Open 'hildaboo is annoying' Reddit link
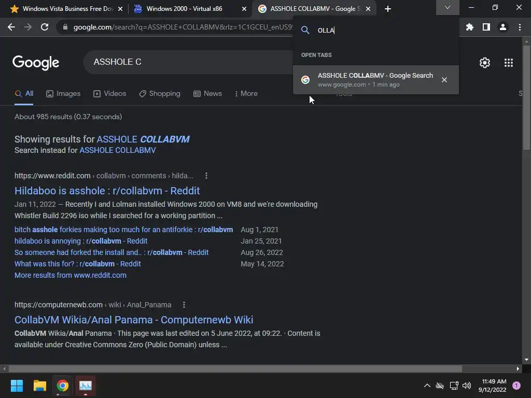Screen dimensions: 531x398 tap(81, 241)
